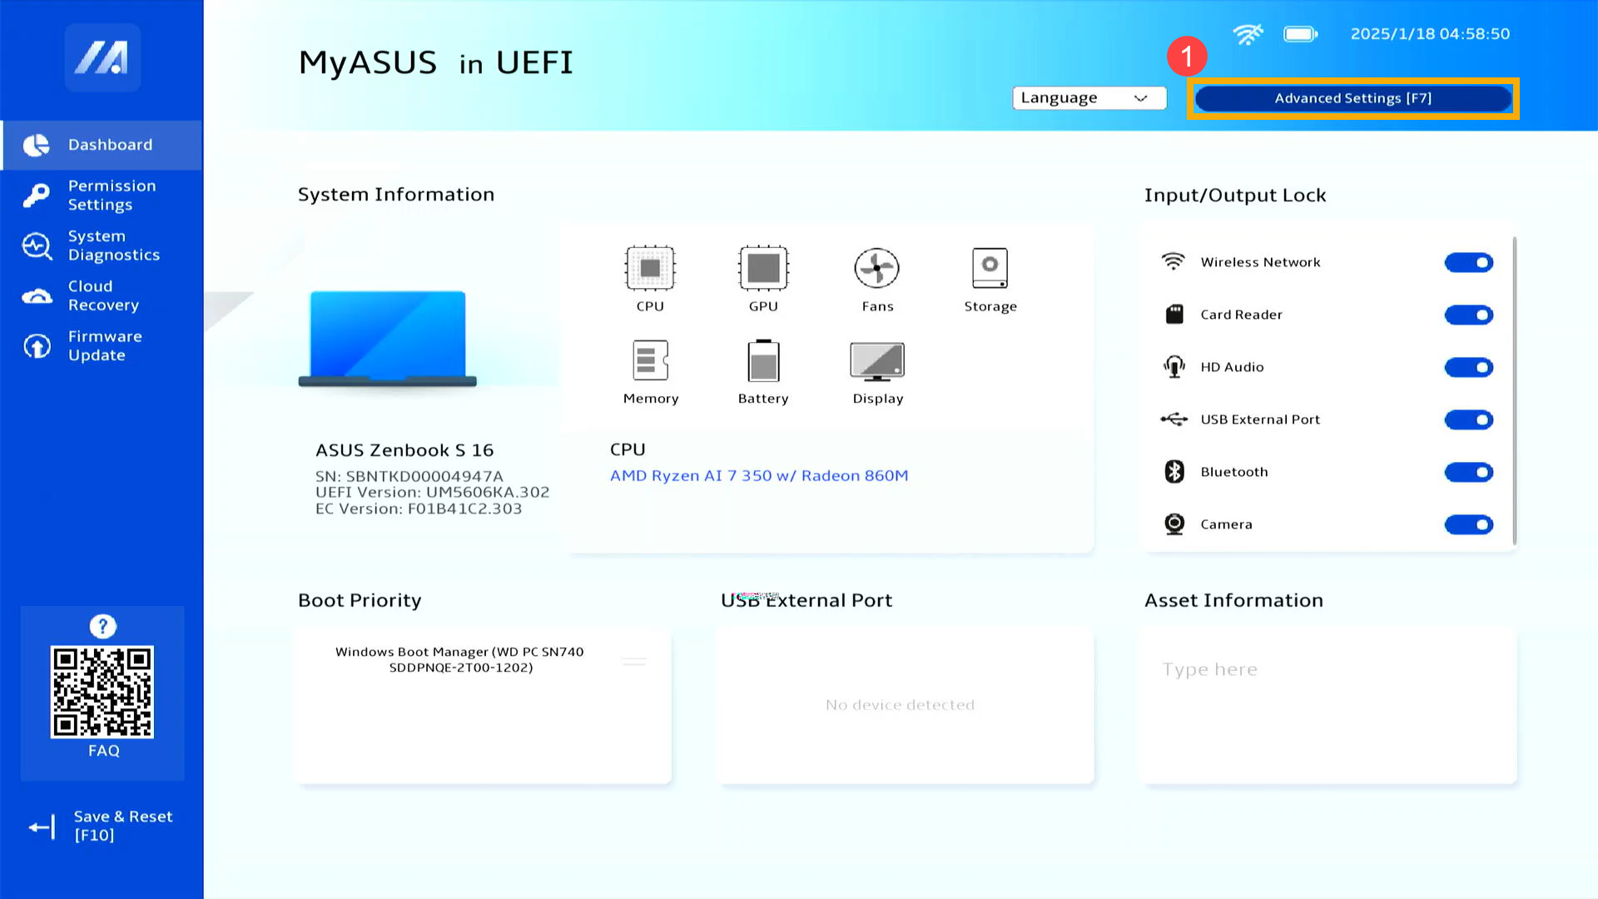Open the CPU information icon

tap(650, 268)
